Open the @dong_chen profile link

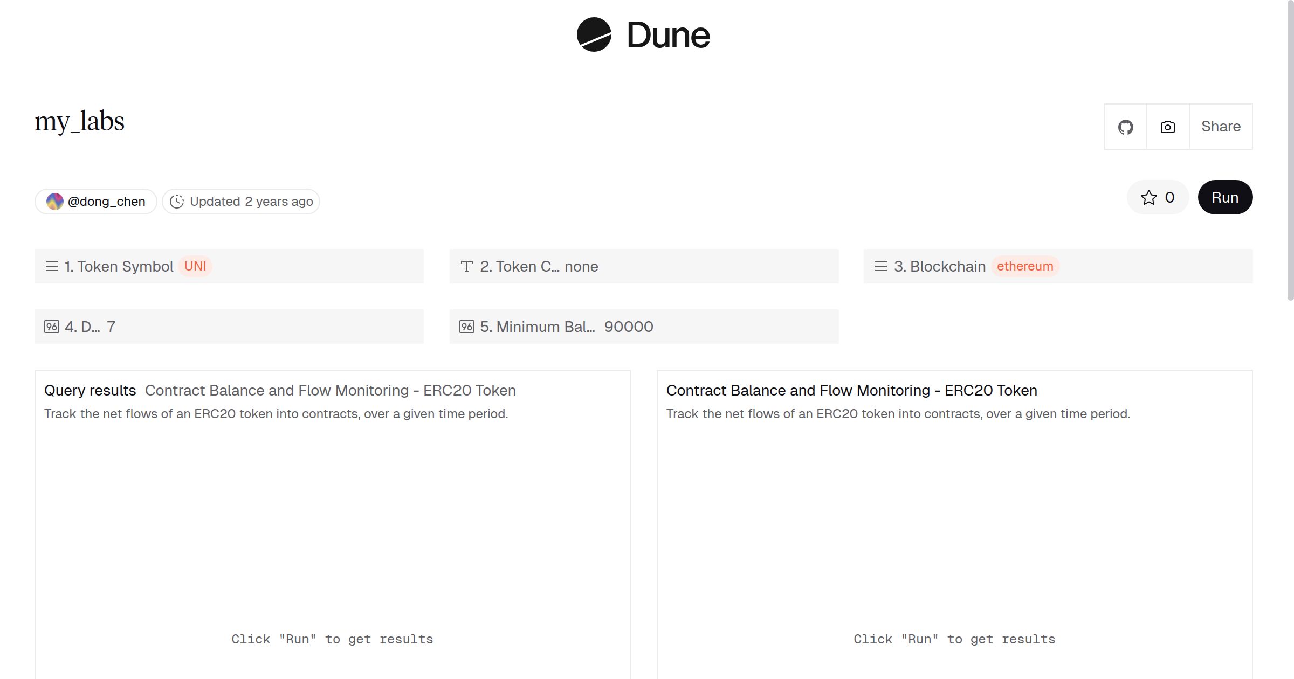click(106, 202)
